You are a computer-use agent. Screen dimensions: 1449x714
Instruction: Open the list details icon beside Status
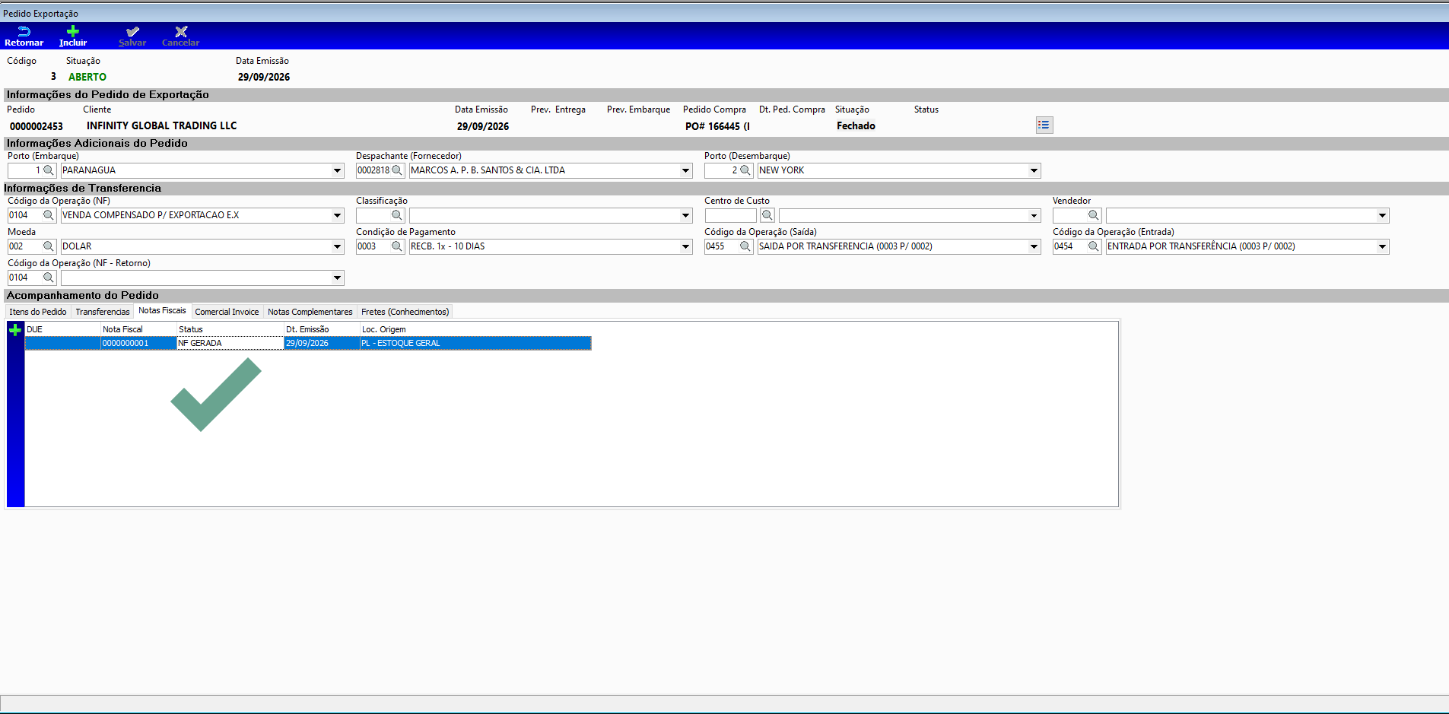(1044, 125)
